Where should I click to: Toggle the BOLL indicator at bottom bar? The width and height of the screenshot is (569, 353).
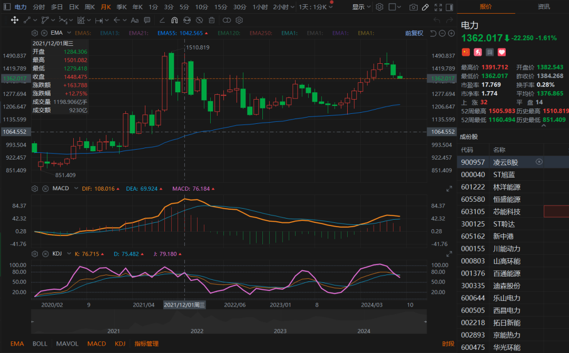click(40, 344)
